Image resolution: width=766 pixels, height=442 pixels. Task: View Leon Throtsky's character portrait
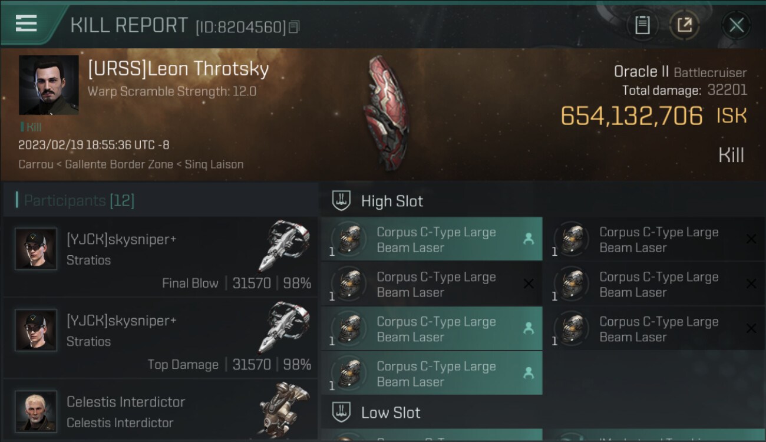(48, 85)
